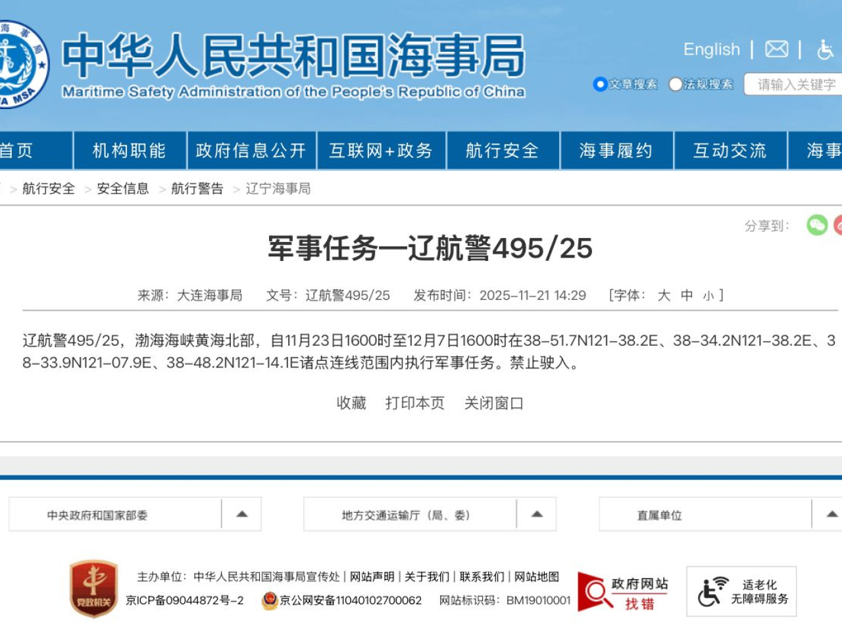The width and height of the screenshot is (842, 631).
Task: Click the 请输入关键字 search input field
Action: 796,84
